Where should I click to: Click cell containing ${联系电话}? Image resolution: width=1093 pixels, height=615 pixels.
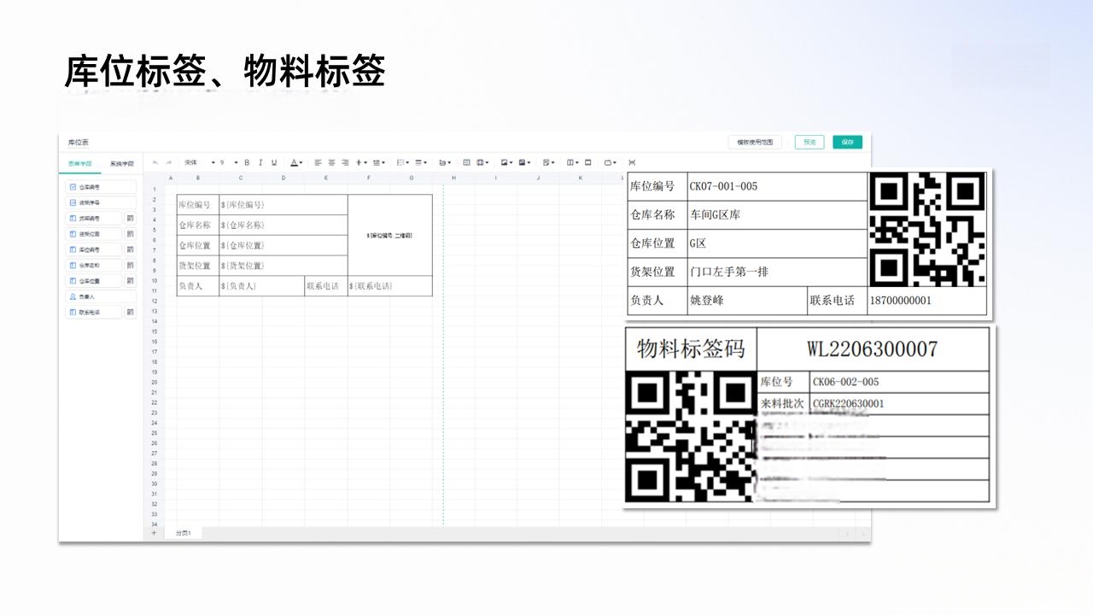pyautogui.click(x=389, y=286)
